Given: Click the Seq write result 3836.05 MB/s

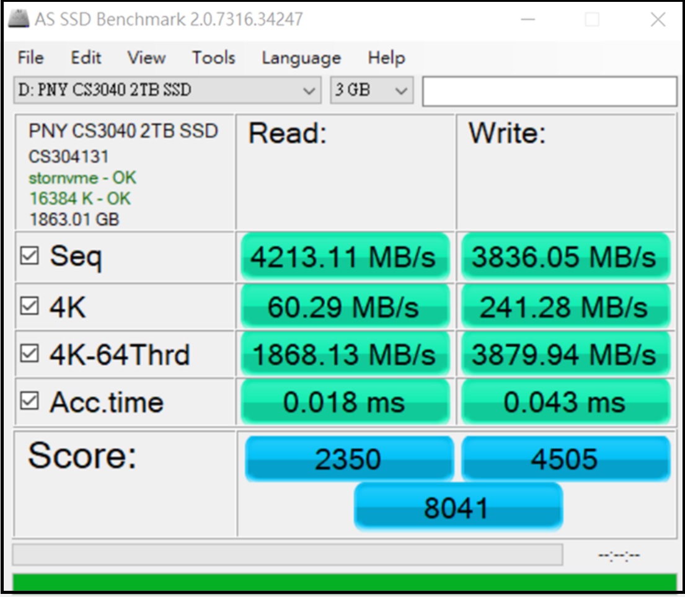Looking at the screenshot, I should (566, 257).
